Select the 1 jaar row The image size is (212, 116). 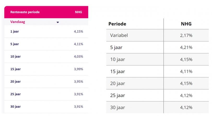(x=15, y=31)
